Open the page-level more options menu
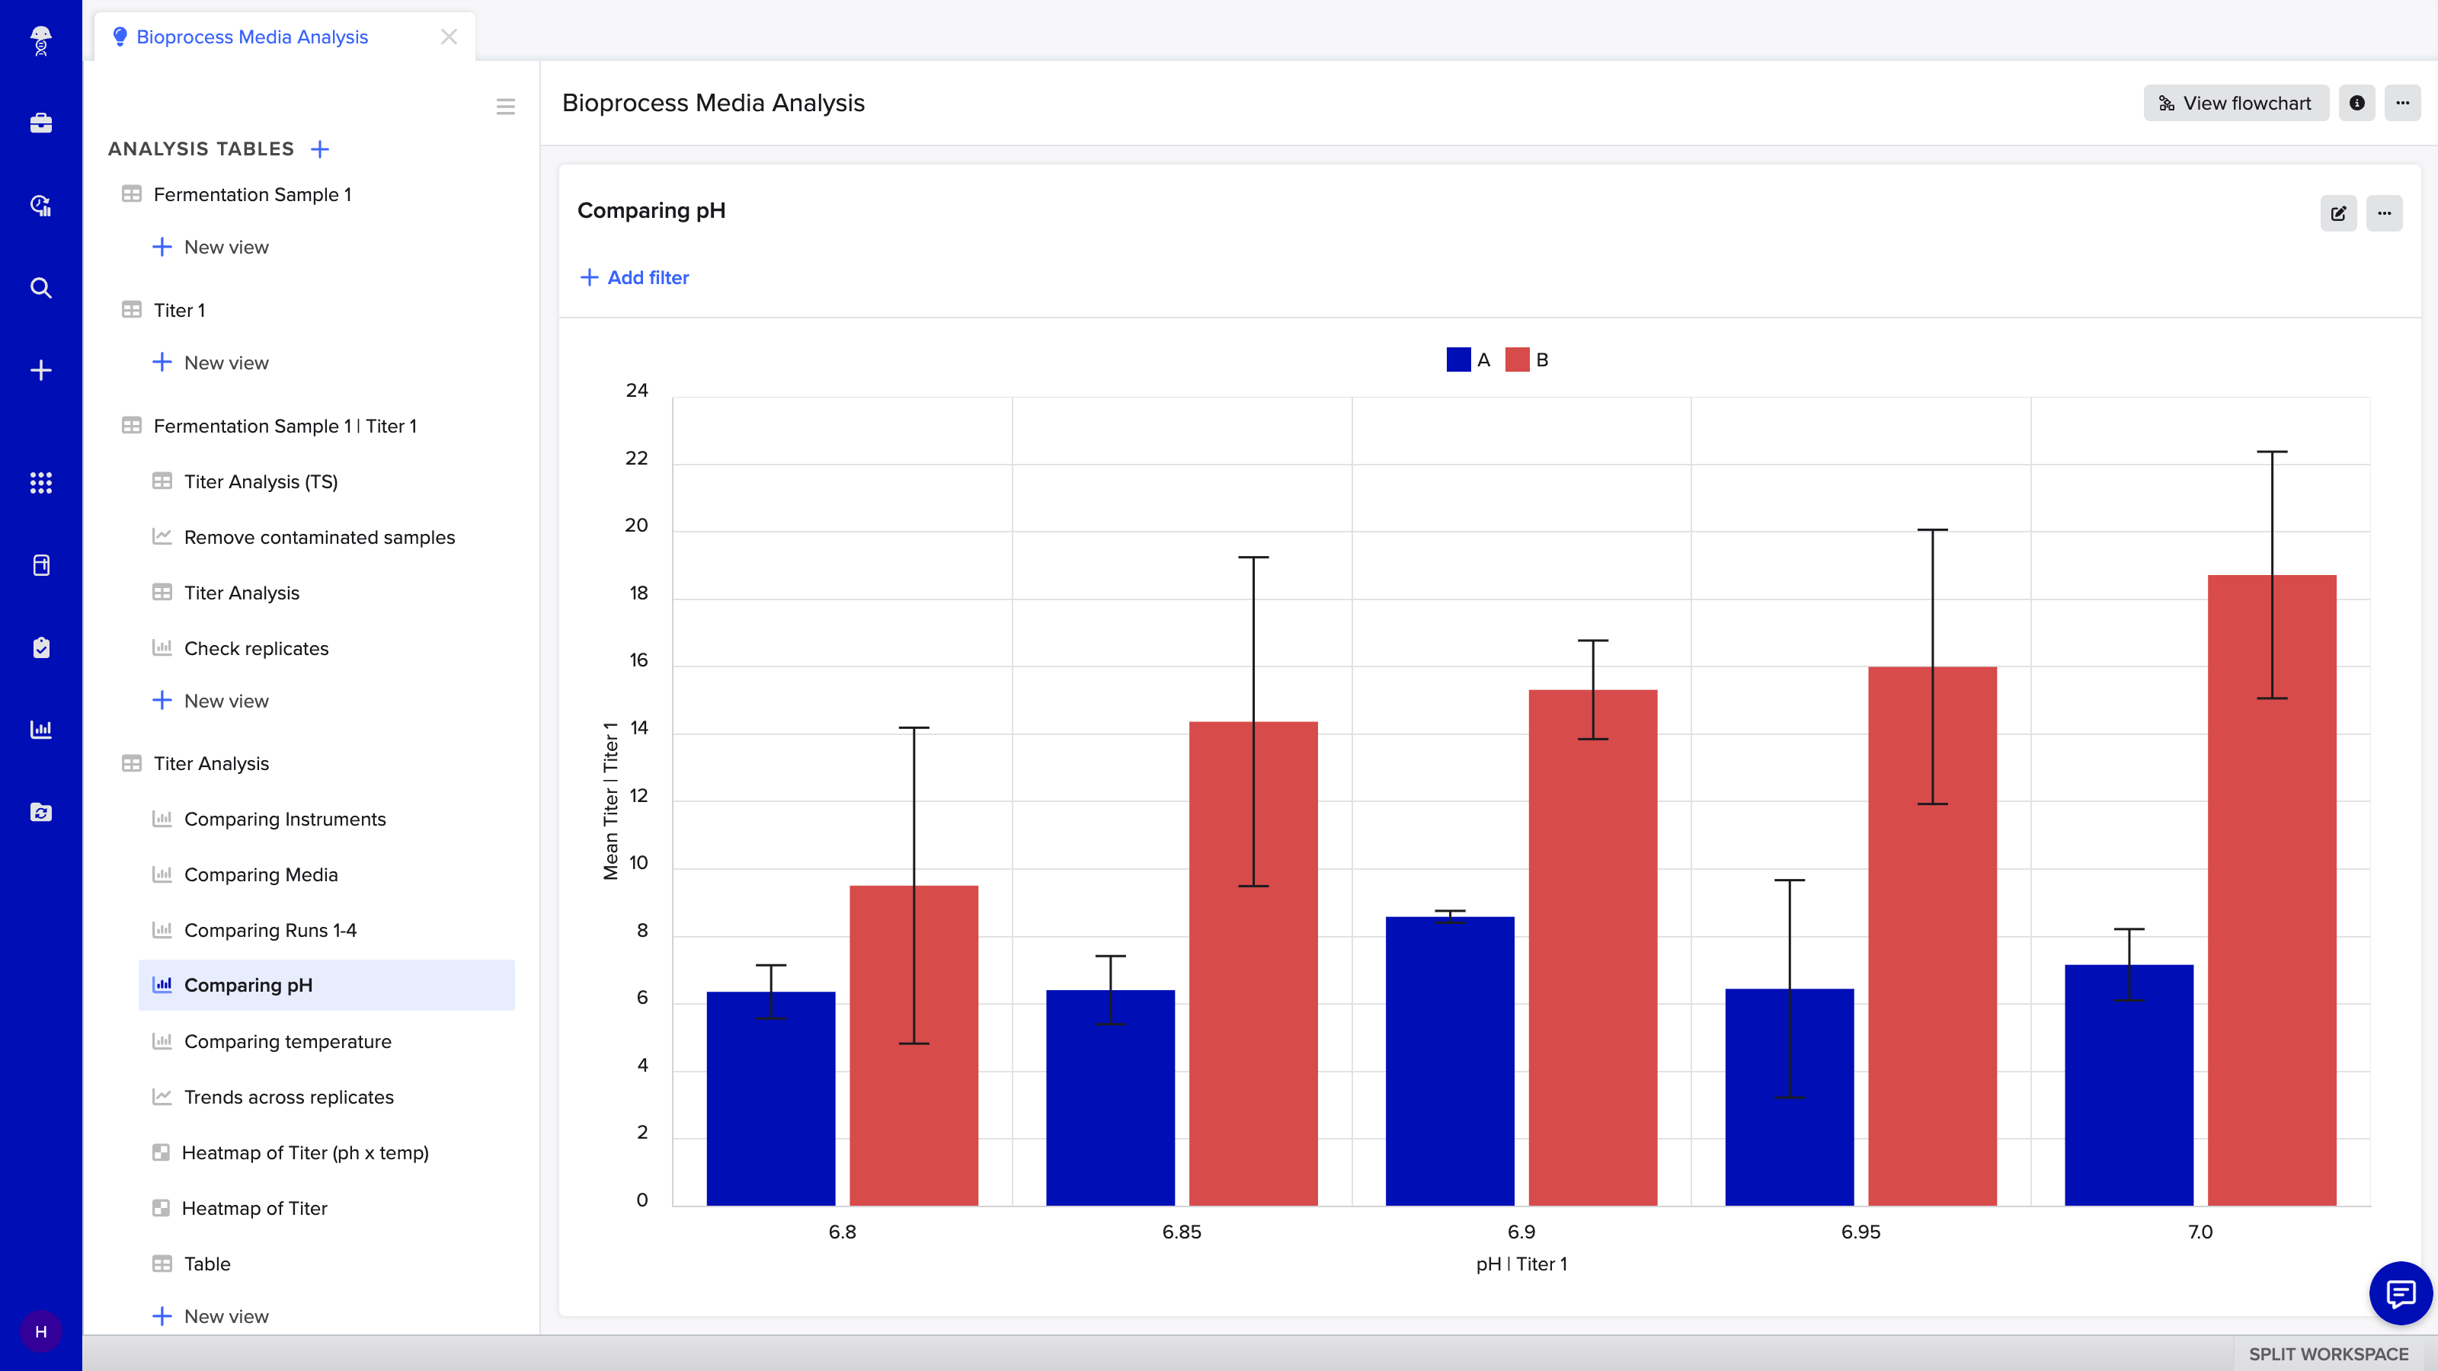 coord(2402,103)
